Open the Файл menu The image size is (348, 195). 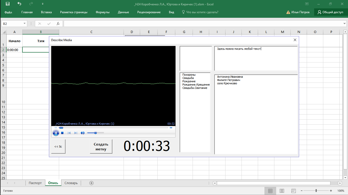(x=8, y=12)
